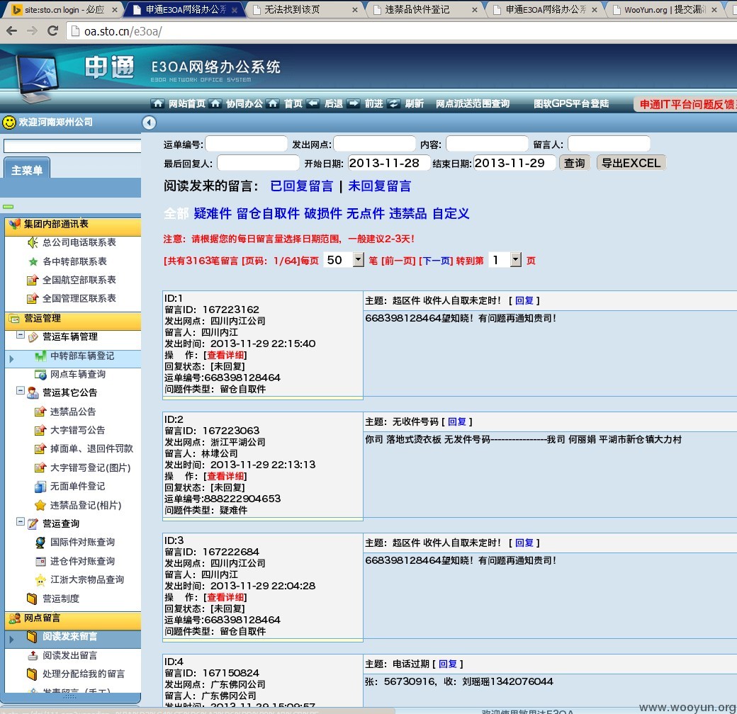Click the icon beside 江浙大宗物品查询
The width and height of the screenshot is (737, 714).
click(40, 580)
